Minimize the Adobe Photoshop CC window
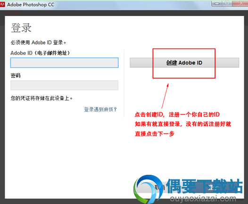248x204 pixels. (217, 3)
